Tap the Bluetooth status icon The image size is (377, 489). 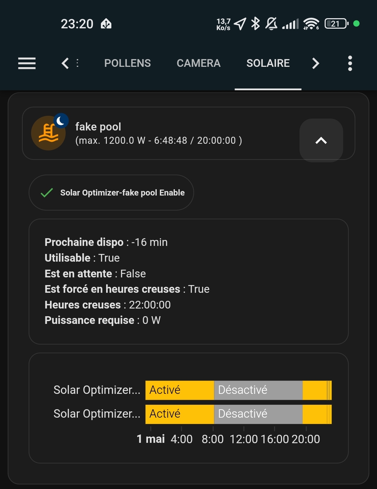256,24
